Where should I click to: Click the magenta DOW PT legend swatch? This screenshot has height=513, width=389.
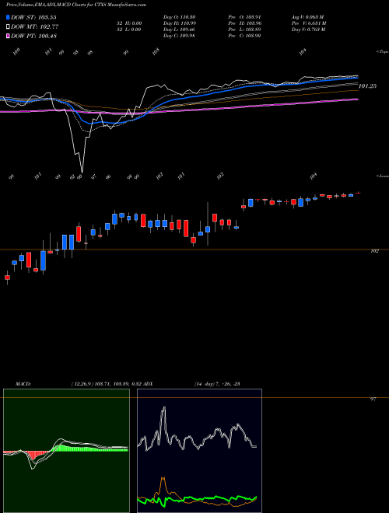point(8,36)
